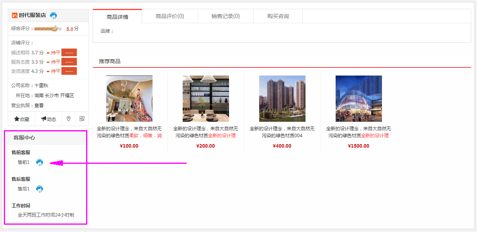Click 湖南 长沙市 开福区 location text
The height and width of the screenshot is (232, 477).
54,95
